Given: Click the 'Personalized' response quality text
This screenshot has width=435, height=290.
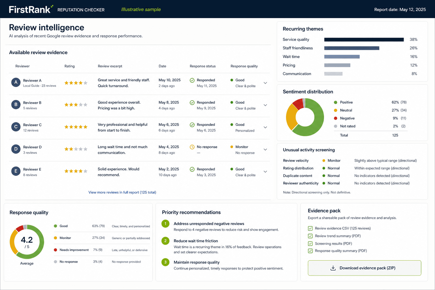Looking at the screenshot, I should [x=245, y=131].
